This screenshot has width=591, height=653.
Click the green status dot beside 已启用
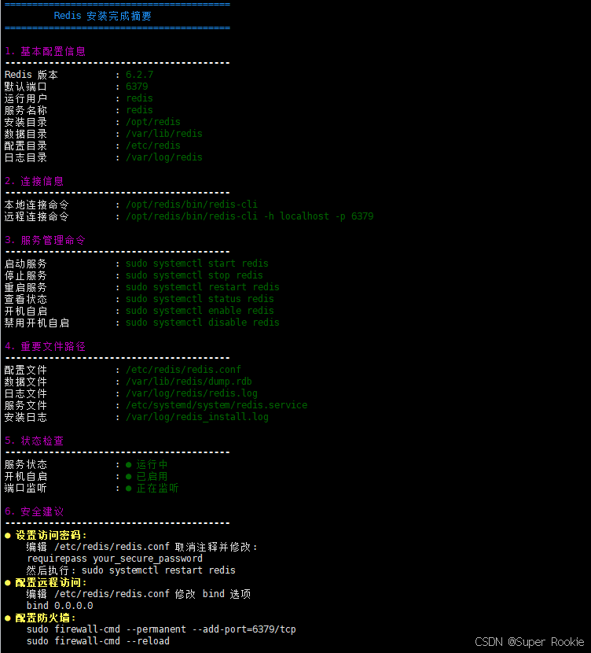tap(129, 477)
